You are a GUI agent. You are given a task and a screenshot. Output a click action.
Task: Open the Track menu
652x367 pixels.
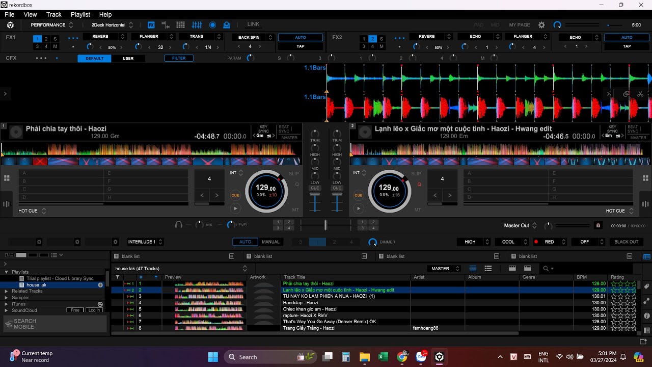click(x=53, y=15)
